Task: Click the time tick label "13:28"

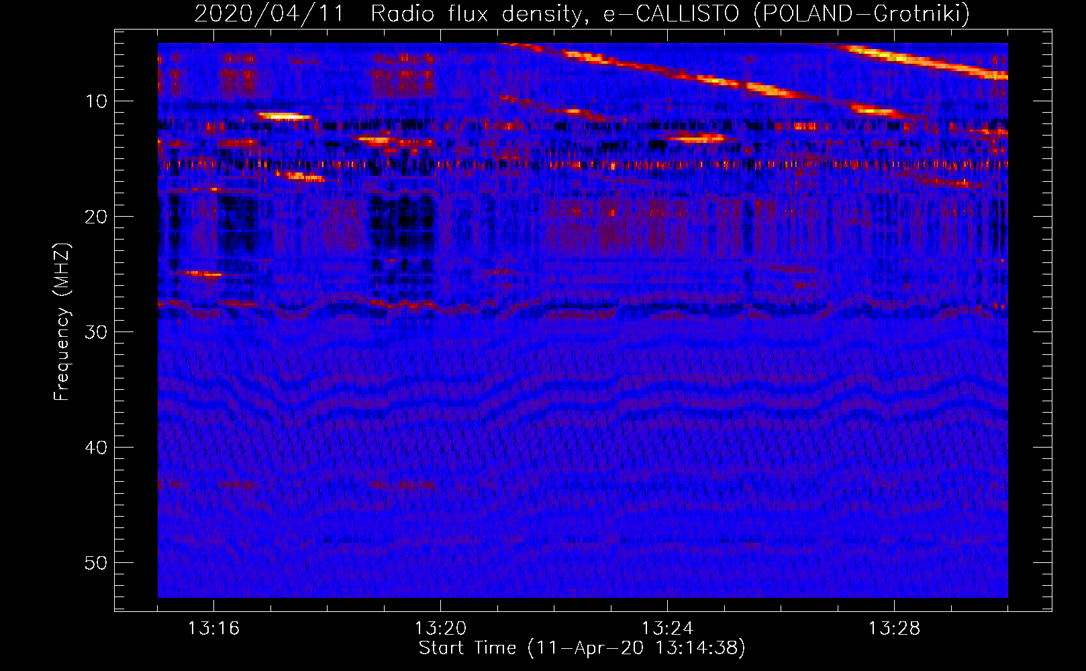Action: pyautogui.click(x=894, y=629)
